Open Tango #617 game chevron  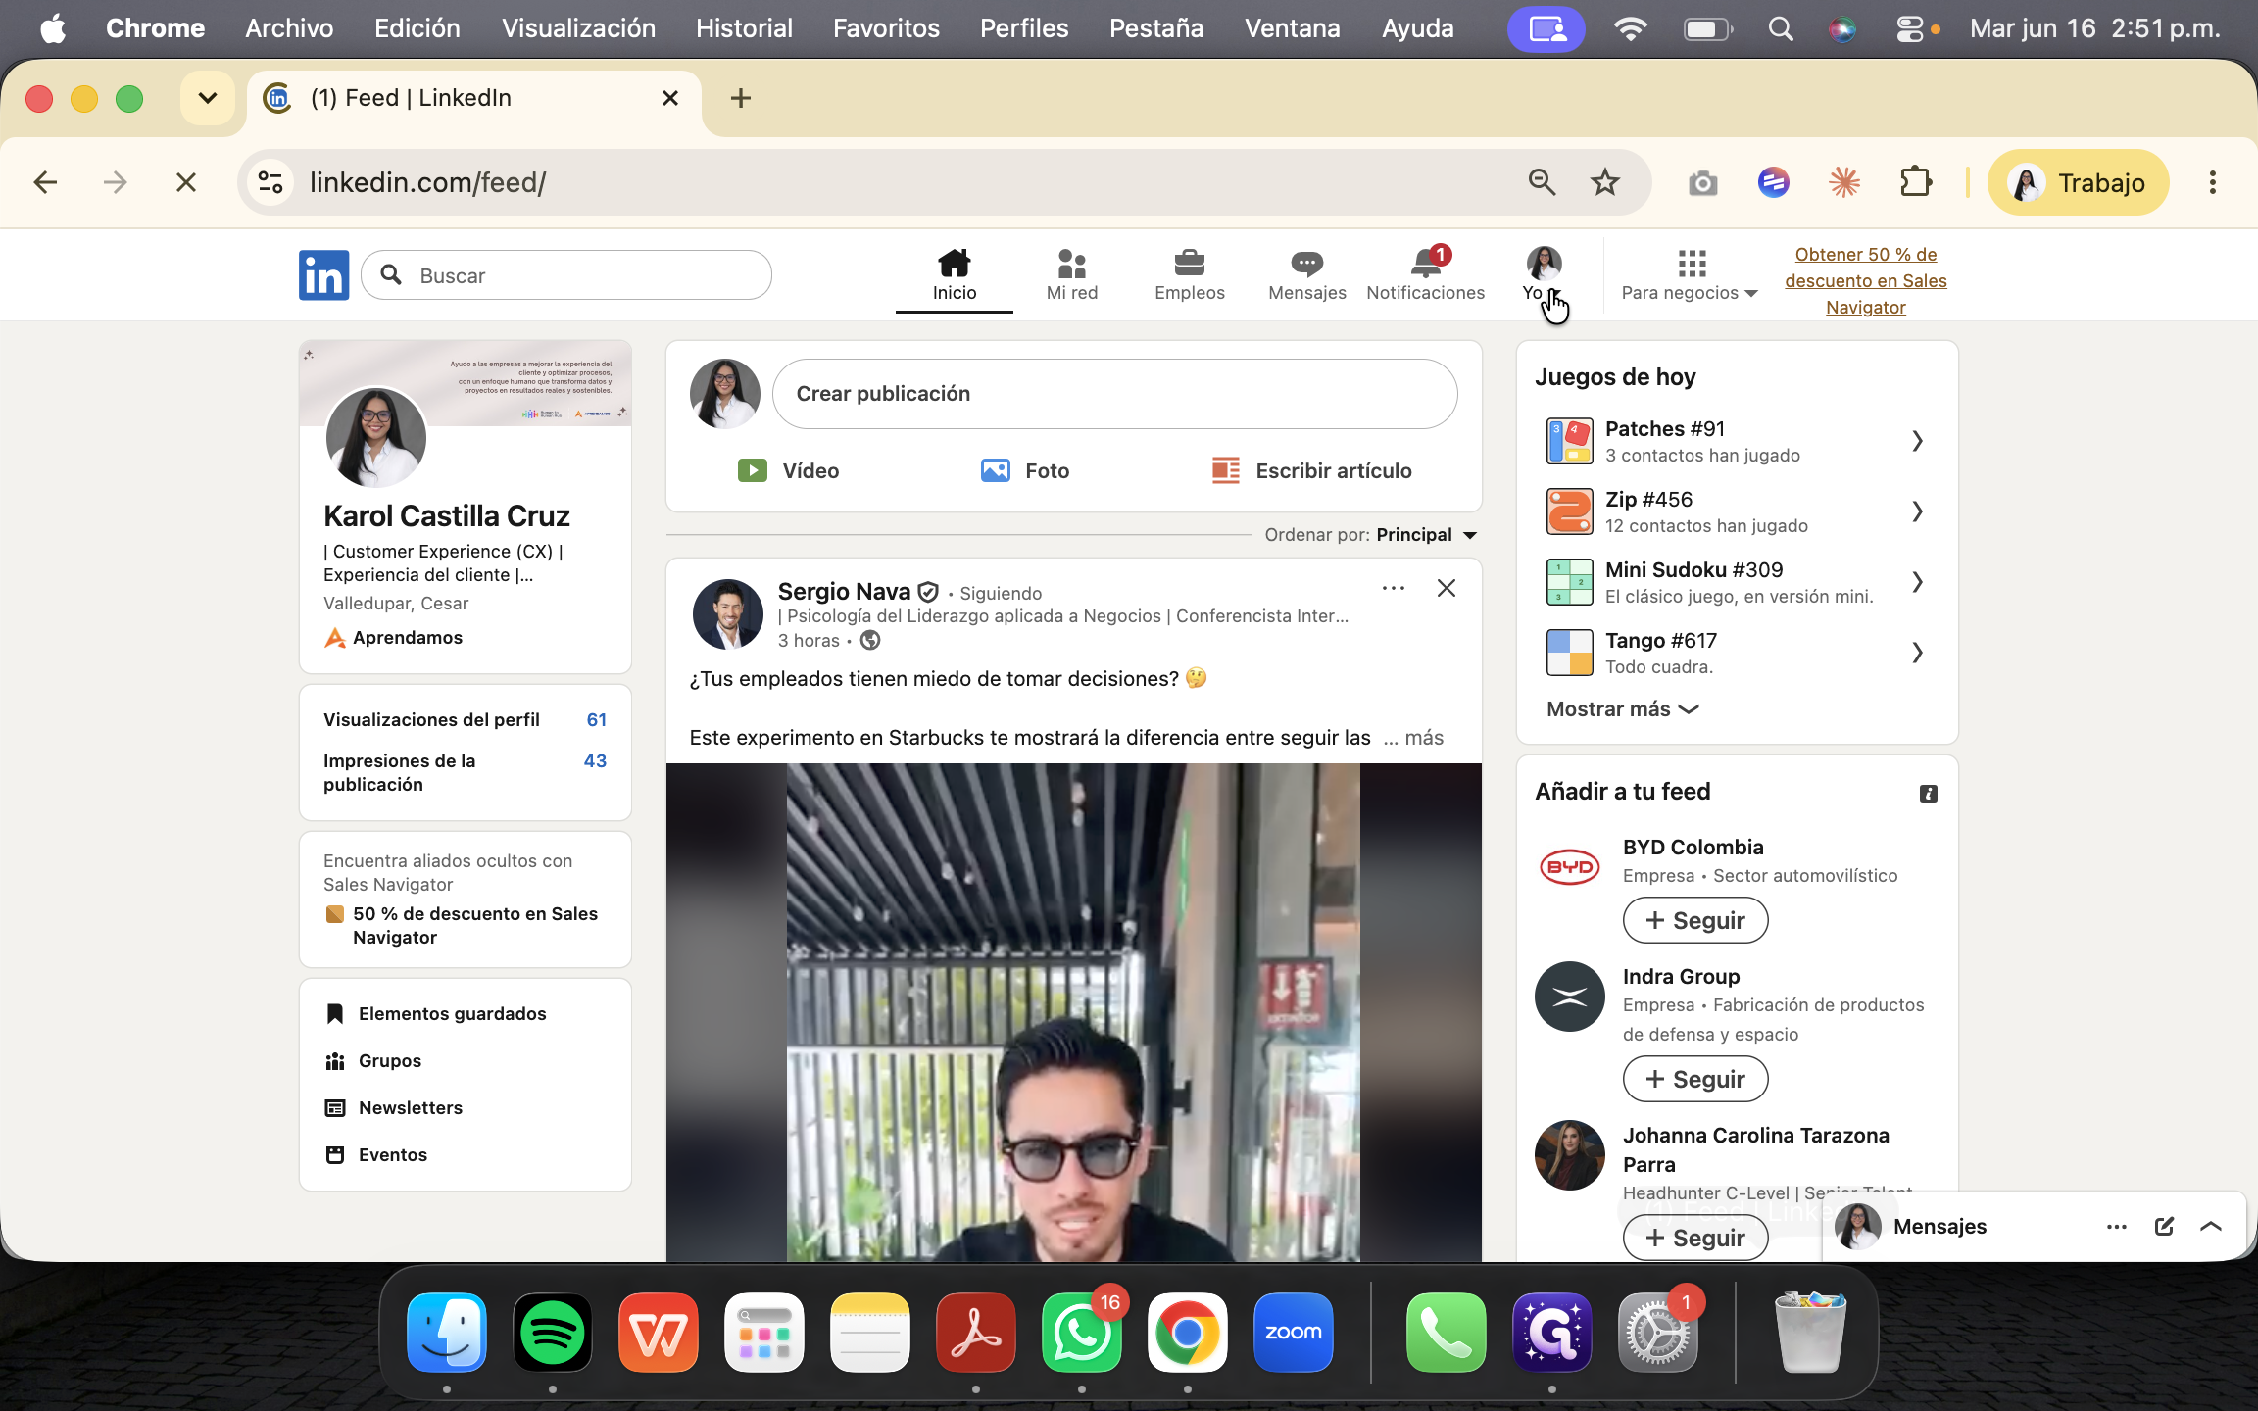click(x=1917, y=653)
